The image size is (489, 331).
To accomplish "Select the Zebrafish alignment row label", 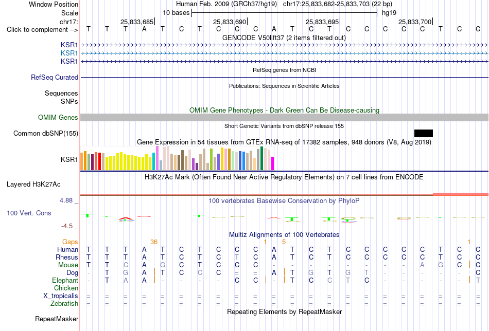I will 64,304.
